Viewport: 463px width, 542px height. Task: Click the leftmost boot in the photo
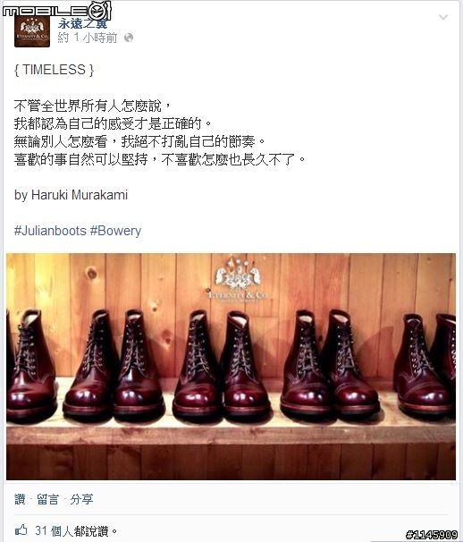coord(30,363)
